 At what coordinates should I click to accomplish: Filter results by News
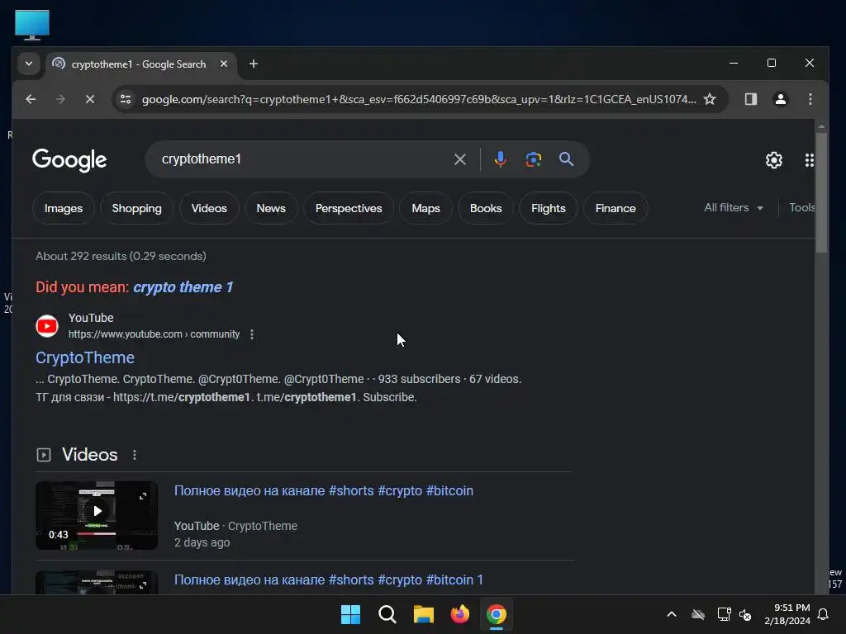tap(271, 208)
